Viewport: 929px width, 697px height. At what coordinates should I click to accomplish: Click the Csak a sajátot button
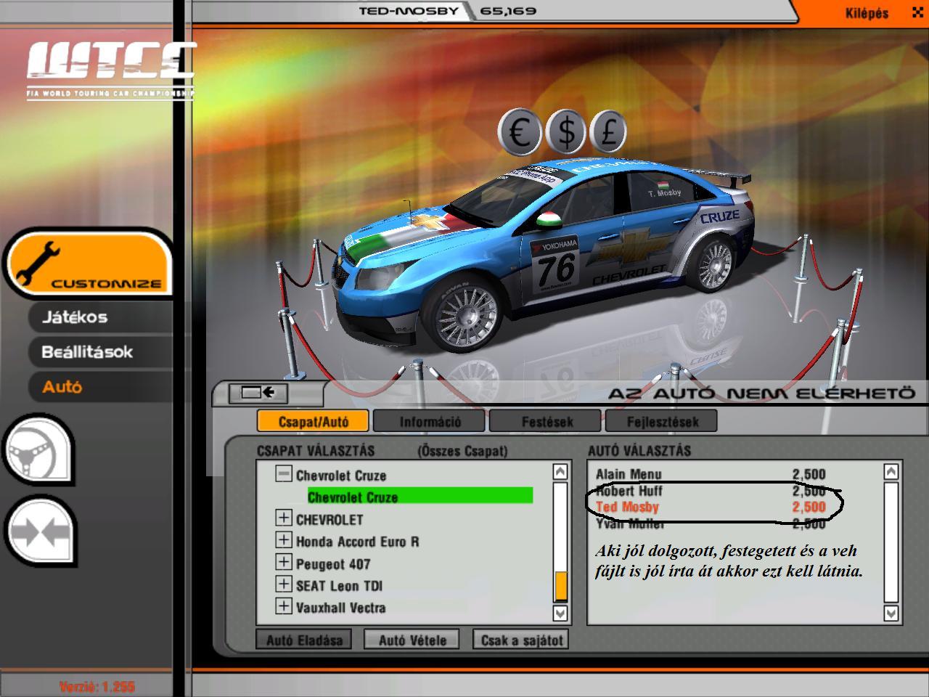pyautogui.click(x=520, y=640)
